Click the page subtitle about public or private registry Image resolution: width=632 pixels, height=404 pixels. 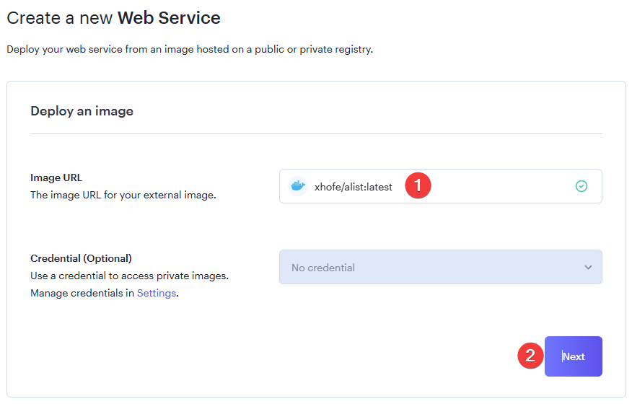click(189, 50)
